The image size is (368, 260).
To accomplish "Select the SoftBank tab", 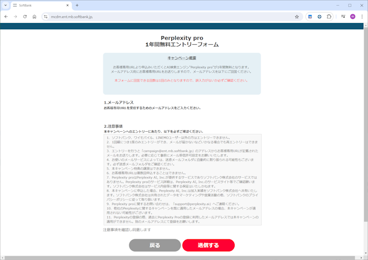I will (41, 5).
